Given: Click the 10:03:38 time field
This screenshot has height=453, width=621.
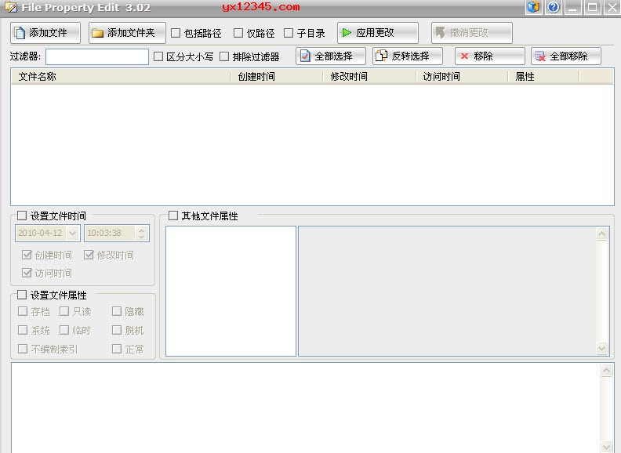Looking at the screenshot, I should click(x=110, y=234).
